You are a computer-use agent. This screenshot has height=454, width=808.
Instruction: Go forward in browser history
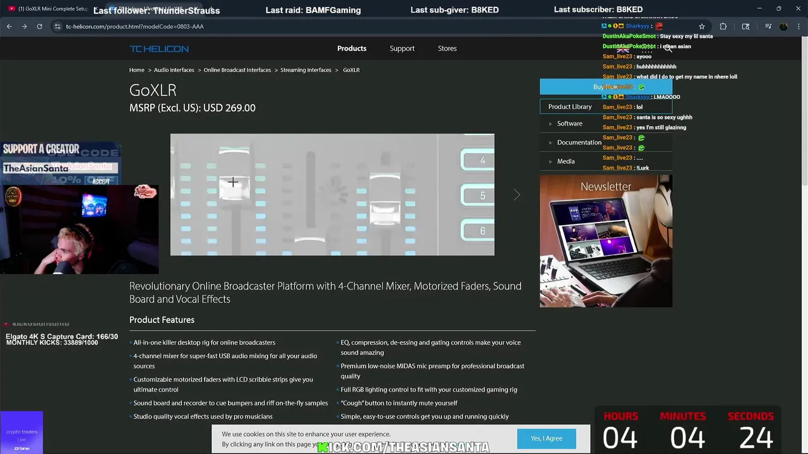[24, 26]
